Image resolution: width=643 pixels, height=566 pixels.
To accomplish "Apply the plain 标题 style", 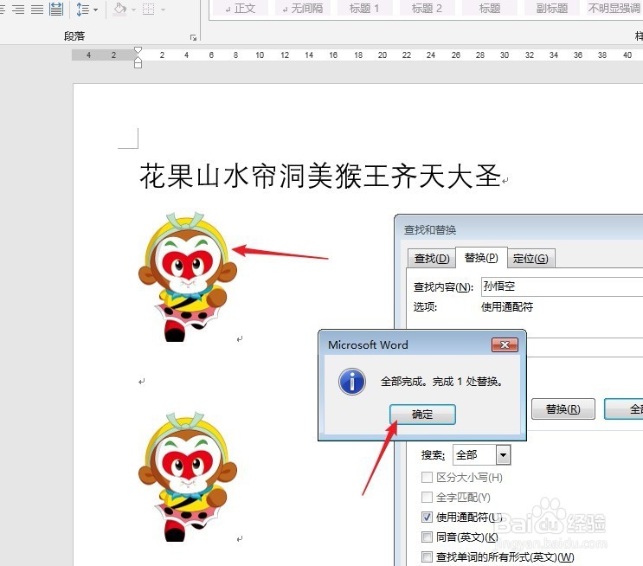I will (x=490, y=8).
